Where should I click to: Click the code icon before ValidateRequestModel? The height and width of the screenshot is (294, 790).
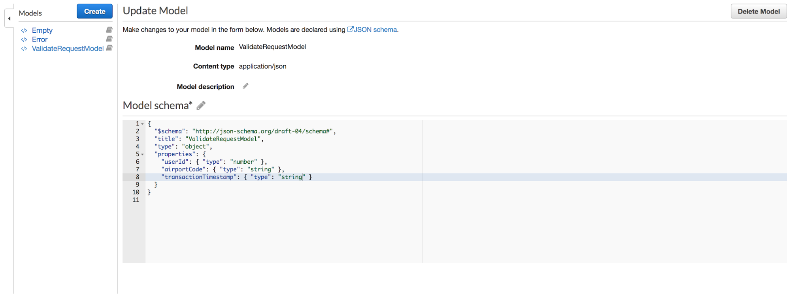click(x=24, y=49)
